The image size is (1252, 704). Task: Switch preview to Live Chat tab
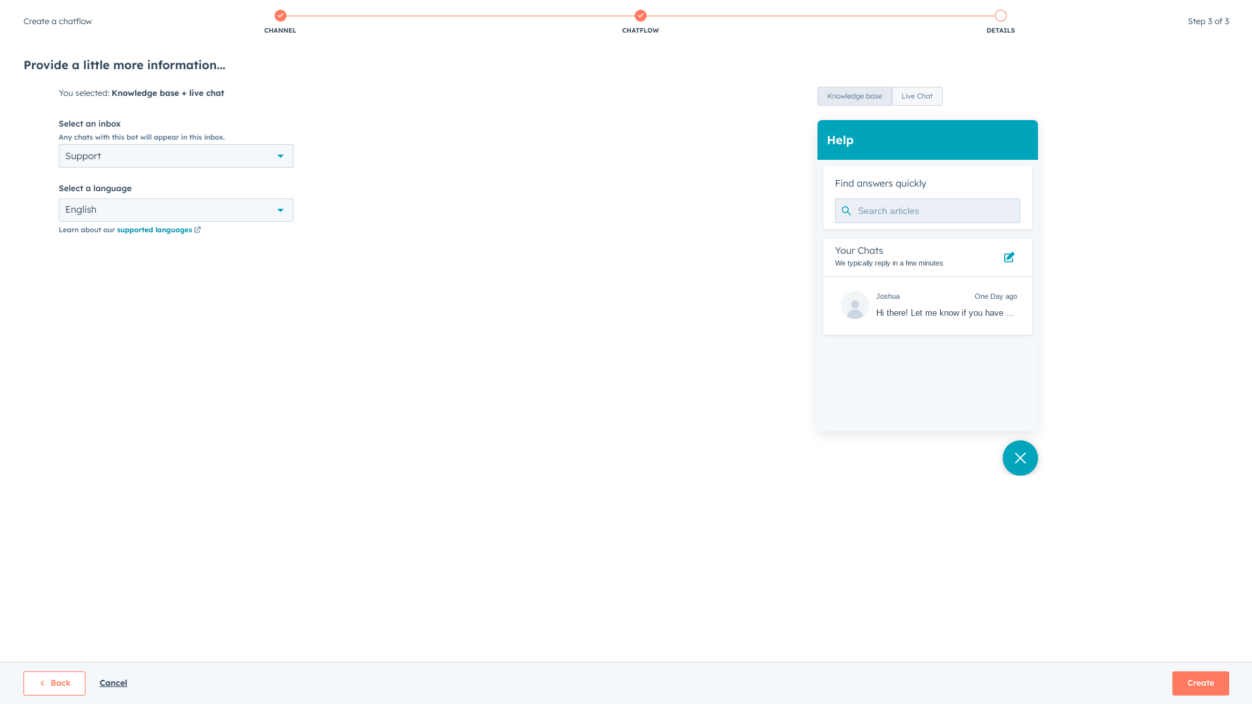917,97
